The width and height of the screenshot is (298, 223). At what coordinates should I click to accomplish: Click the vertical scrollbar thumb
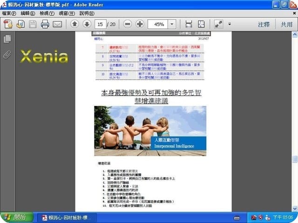pos(295,159)
